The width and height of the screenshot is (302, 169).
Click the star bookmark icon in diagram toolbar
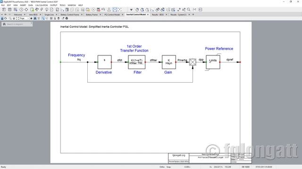pos(31,18)
